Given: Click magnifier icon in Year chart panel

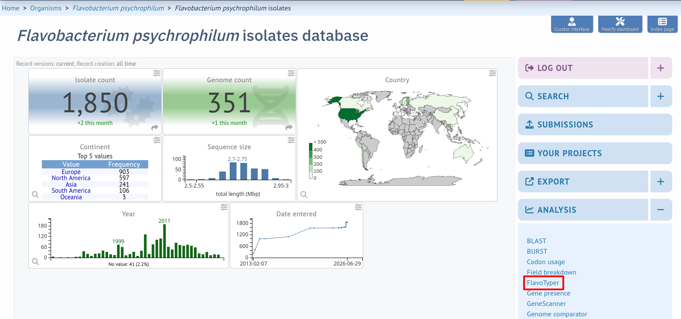Looking at the screenshot, I should [x=35, y=262].
